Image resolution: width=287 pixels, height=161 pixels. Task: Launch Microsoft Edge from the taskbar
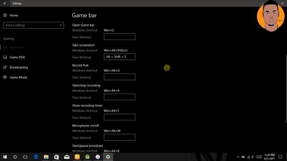tap(36, 157)
